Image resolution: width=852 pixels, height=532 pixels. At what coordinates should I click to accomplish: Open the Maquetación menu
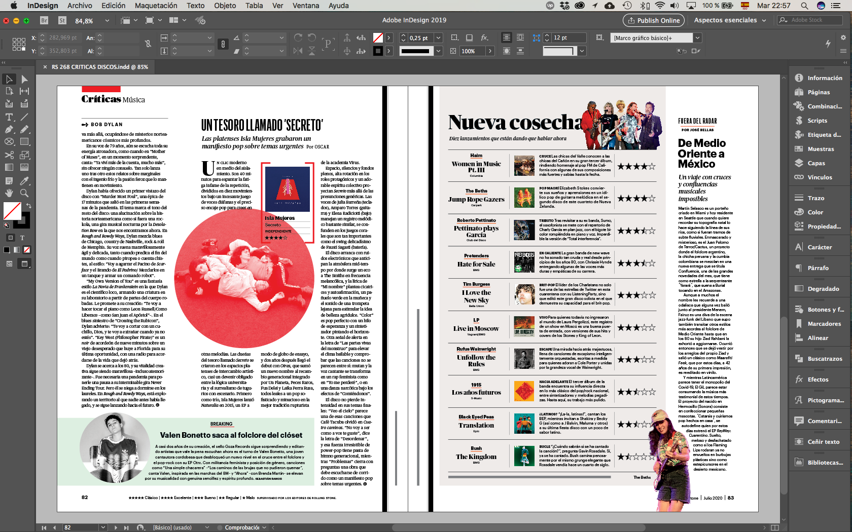[156, 6]
